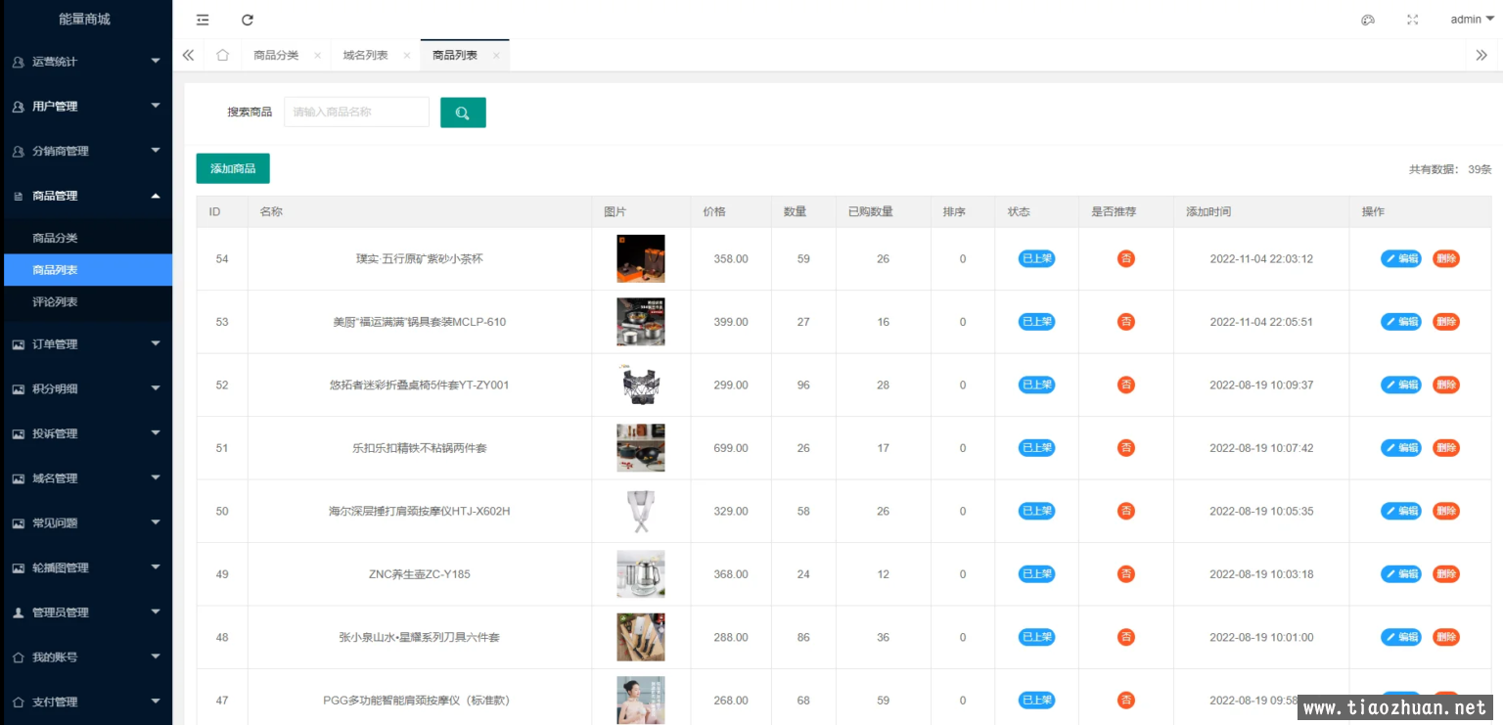Switch to 域名列表 tab

pyautogui.click(x=365, y=56)
